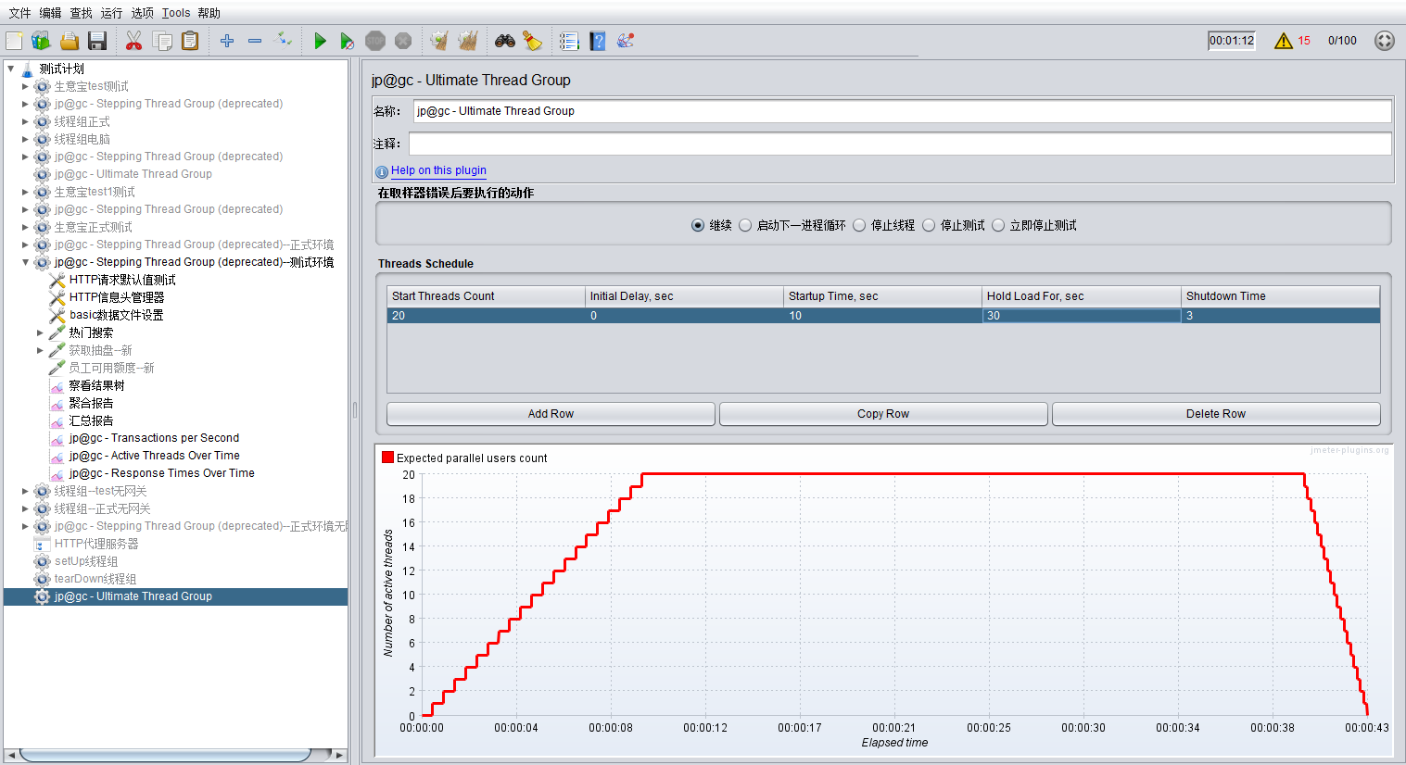Cut selected element with scissors icon
Viewport: 1406px width, 765px height.
(x=134, y=41)
